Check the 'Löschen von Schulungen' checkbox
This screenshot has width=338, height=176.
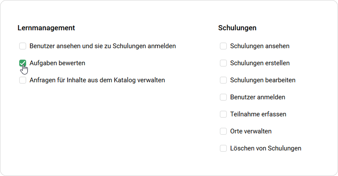223,148
